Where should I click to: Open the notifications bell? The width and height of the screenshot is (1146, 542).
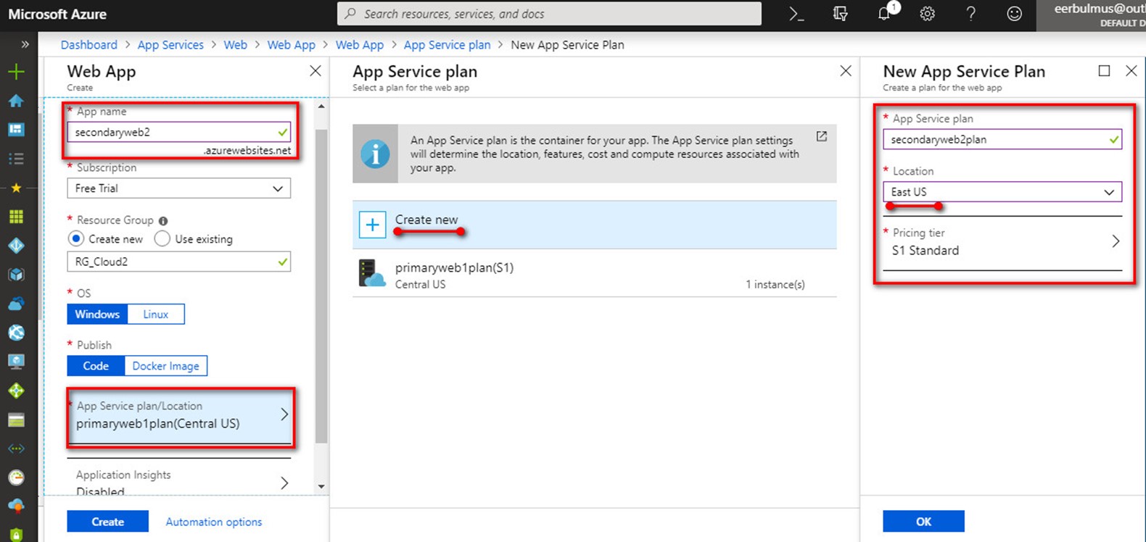885,13
